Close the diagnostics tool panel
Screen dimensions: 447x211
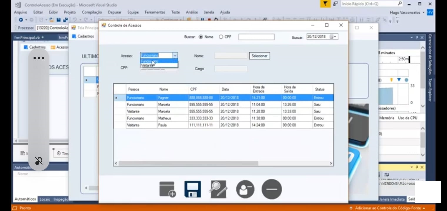(422, 38)
